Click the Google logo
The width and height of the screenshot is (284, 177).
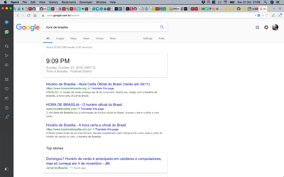point(28,27)
